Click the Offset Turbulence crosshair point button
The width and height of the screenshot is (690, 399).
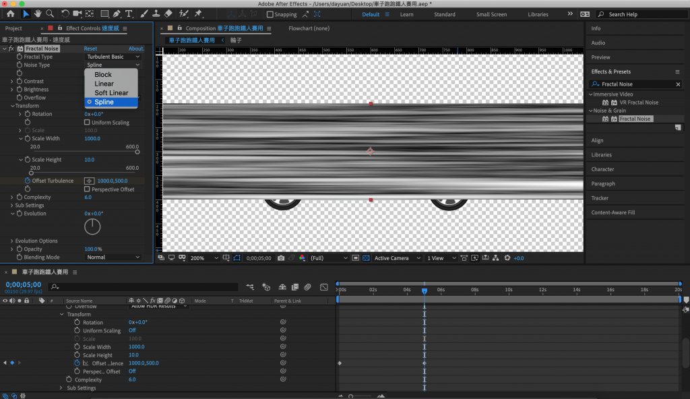coord(89,181)
